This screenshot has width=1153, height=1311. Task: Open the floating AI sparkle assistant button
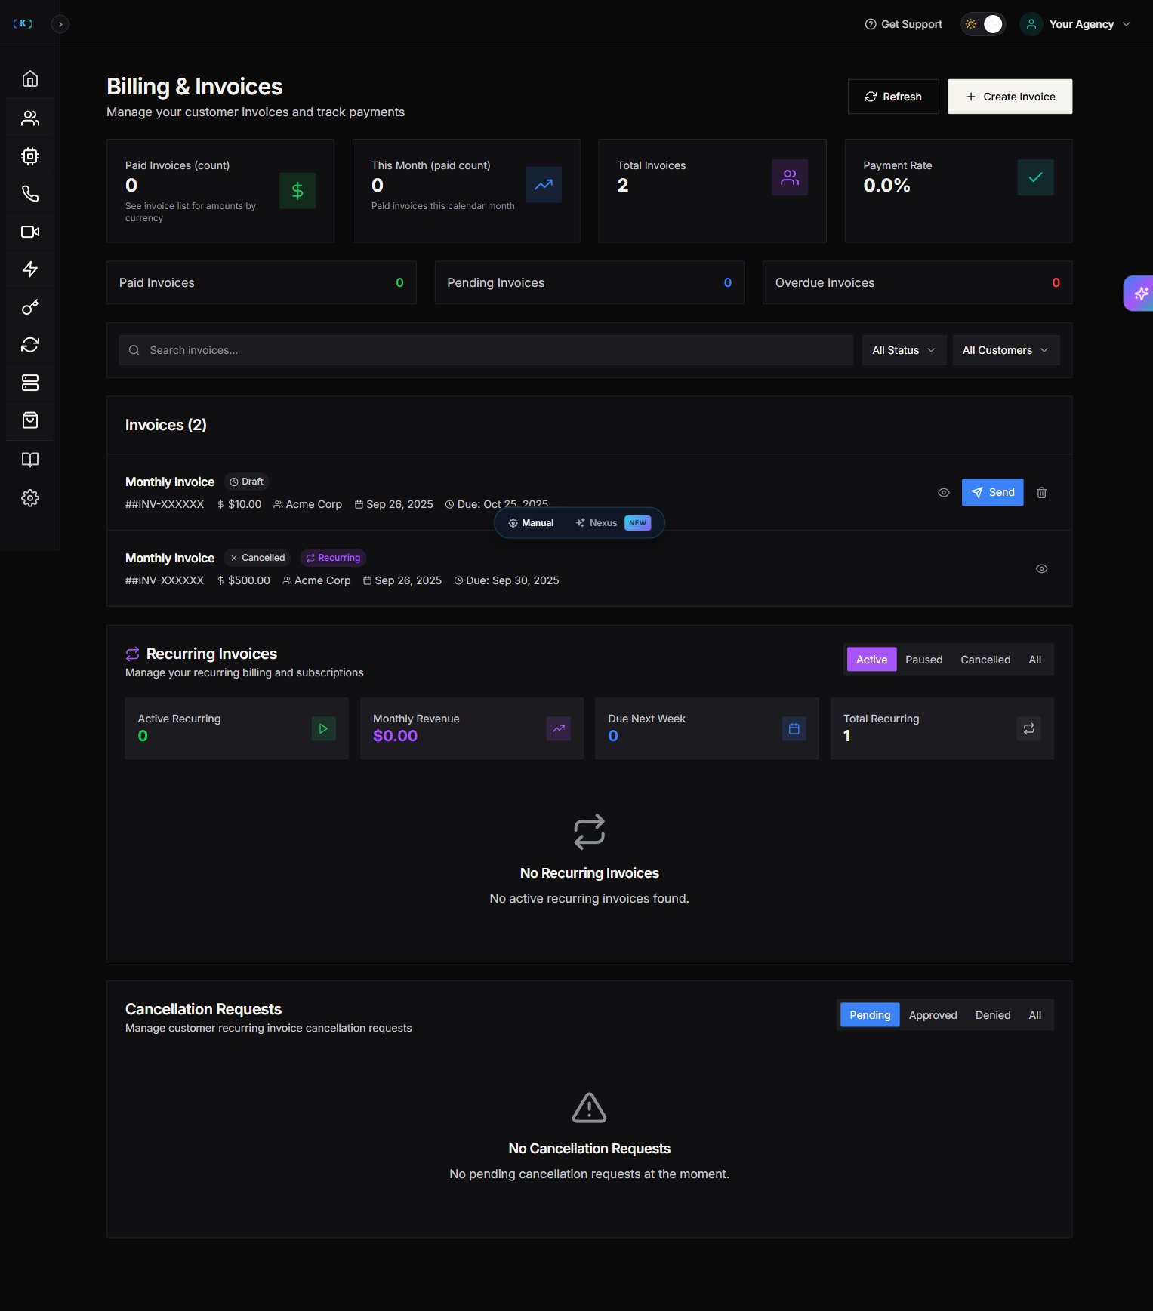[x=1139, y=293]
